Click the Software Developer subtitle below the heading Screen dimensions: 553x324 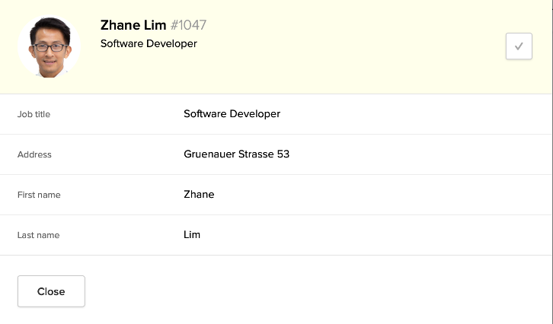pyautogui.click(x=149, y=44)
